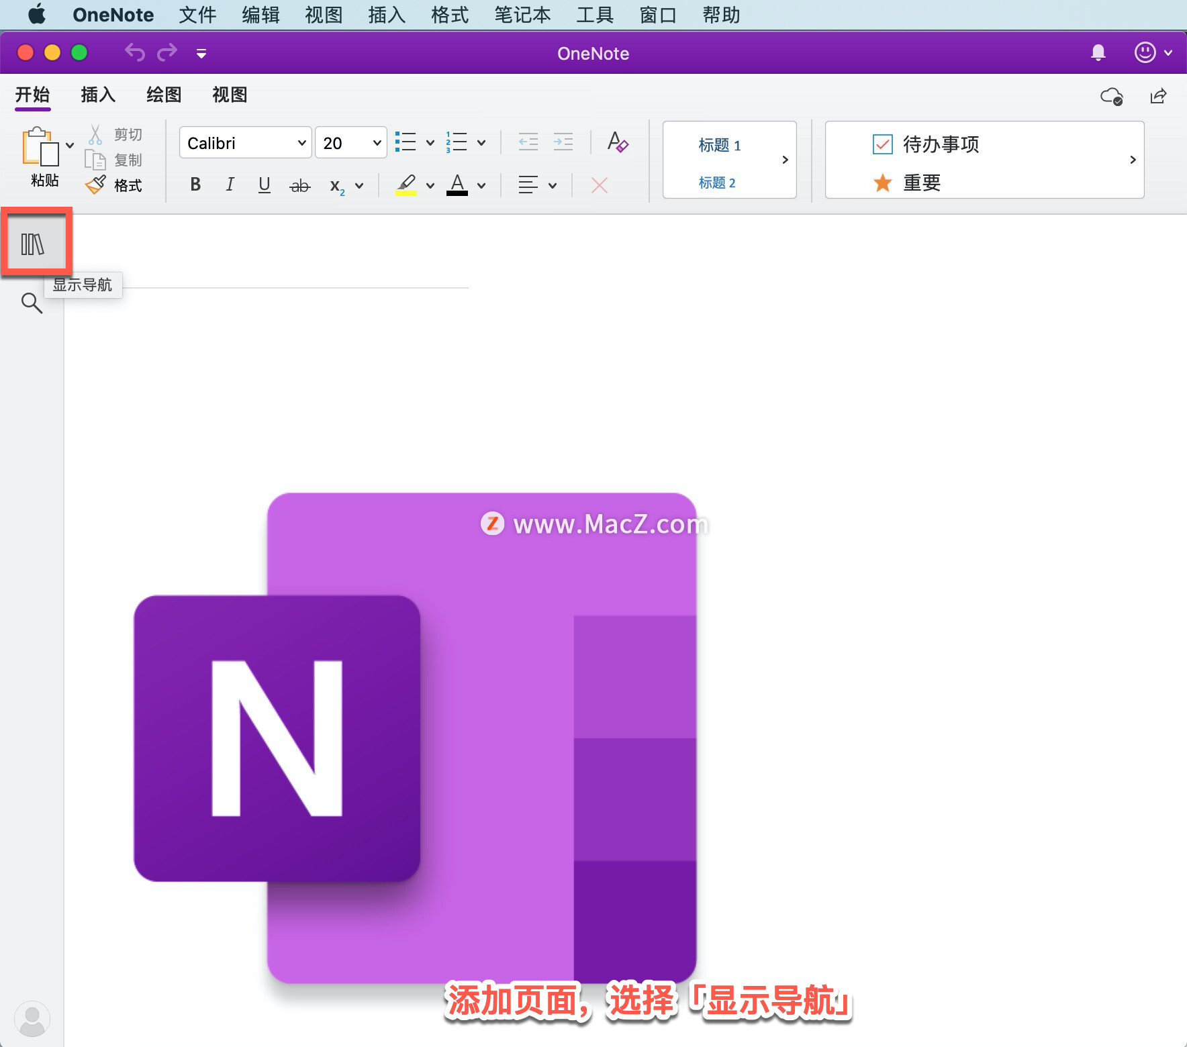Image resolution: width=1187 pixels, height=1047 pixels.
Task: Apply the 待办事项 to-do tag
Action: point(927,144)
